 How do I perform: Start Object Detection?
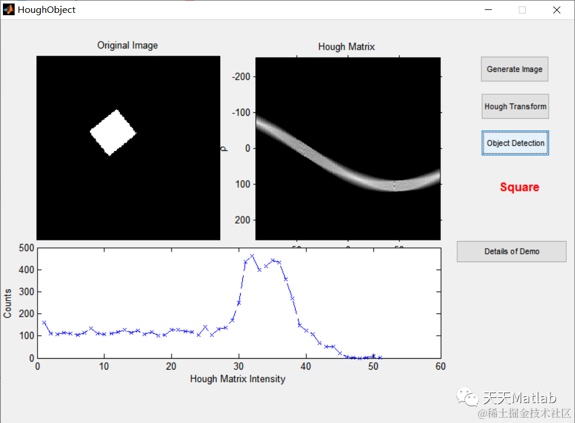pyautogui.click(x=515, y=143)
